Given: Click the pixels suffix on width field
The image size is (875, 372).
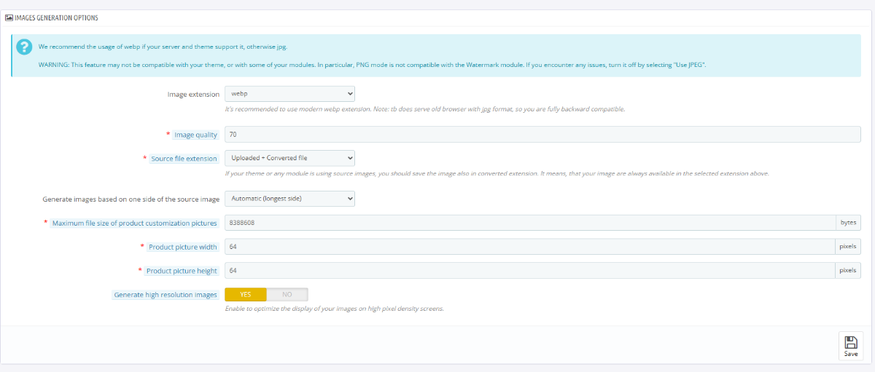Looking at the screenshot, I should point(848,247).
